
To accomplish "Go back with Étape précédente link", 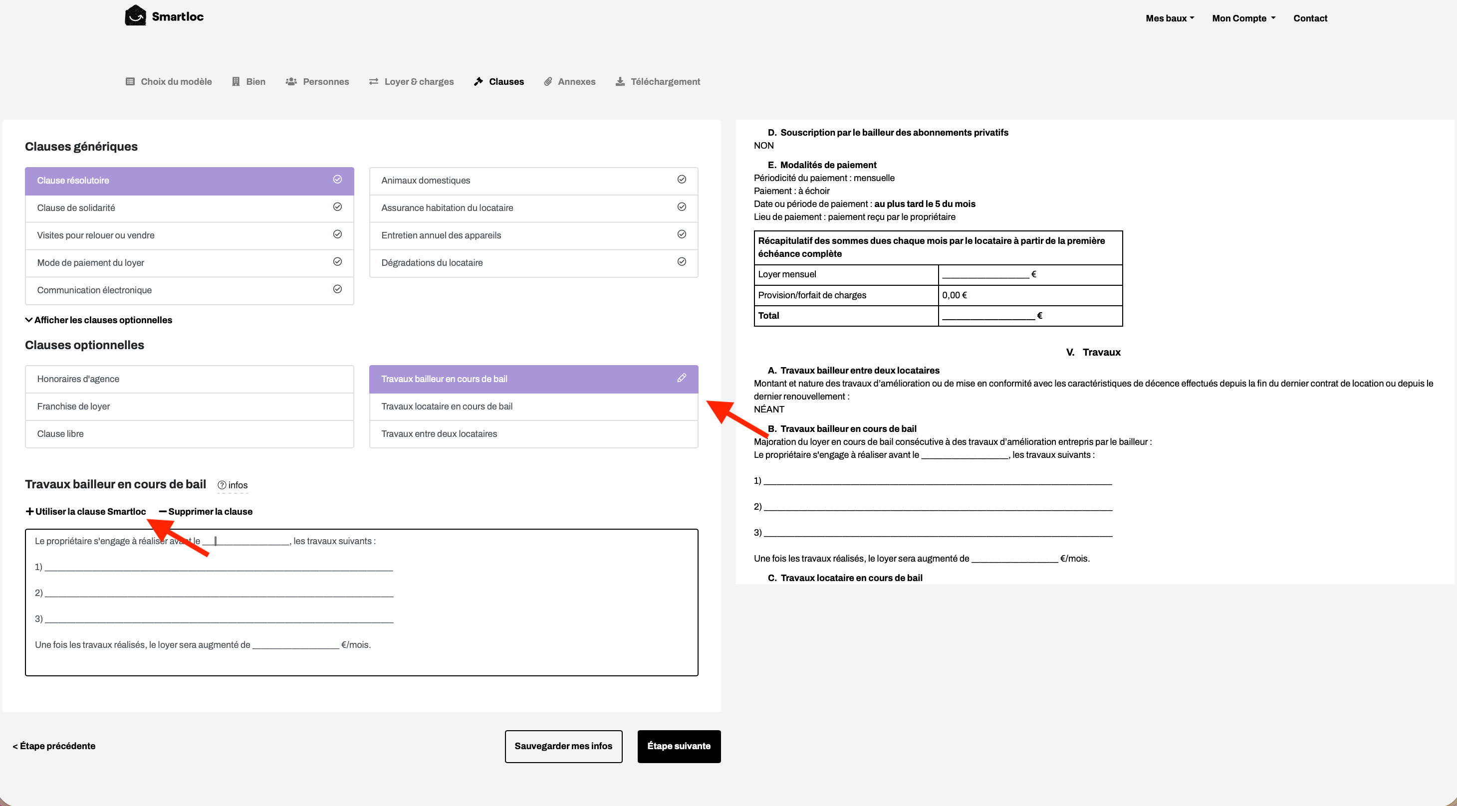I will pyautogui.click(x=54, y=746).
